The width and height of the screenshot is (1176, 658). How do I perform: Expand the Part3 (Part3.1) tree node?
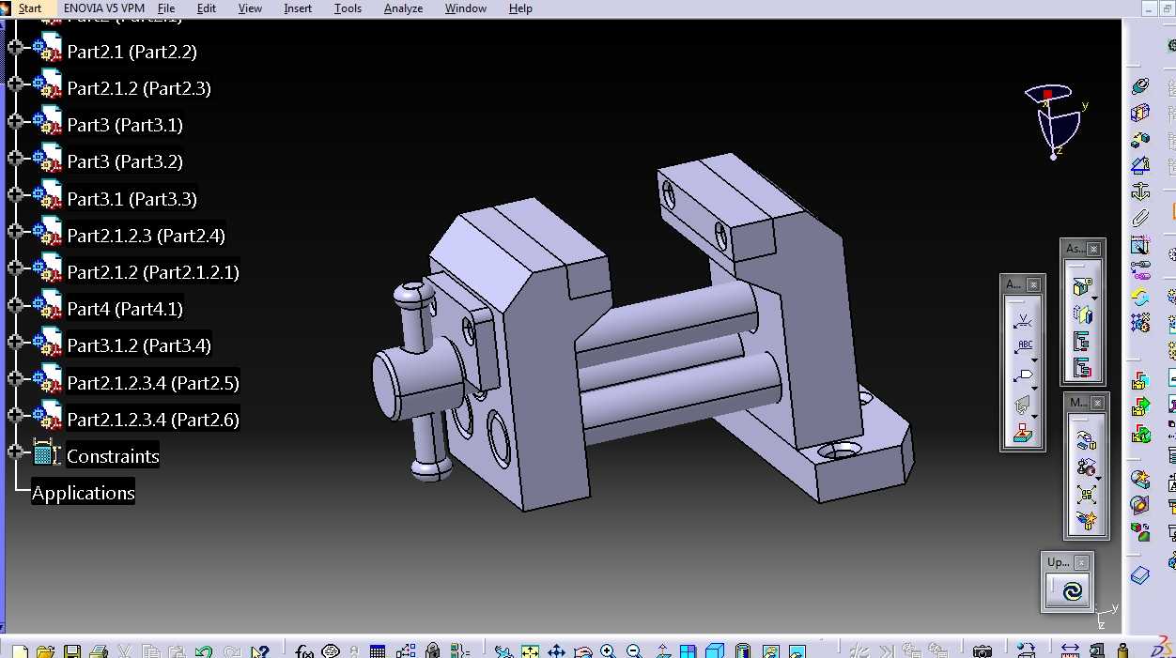pos(15,121)
